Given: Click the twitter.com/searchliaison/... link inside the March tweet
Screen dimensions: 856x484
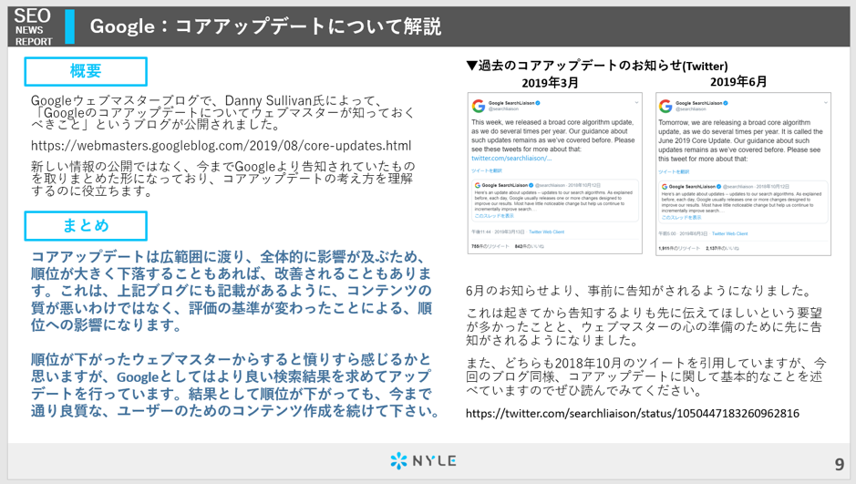Looking at the screenshot, I should [x=511, y=159].
